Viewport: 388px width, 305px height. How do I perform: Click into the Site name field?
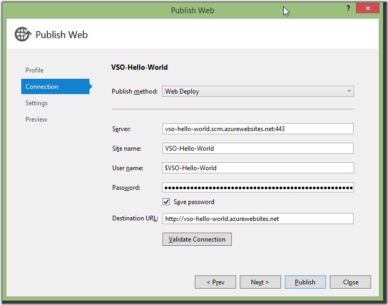[x=258, y=149]
